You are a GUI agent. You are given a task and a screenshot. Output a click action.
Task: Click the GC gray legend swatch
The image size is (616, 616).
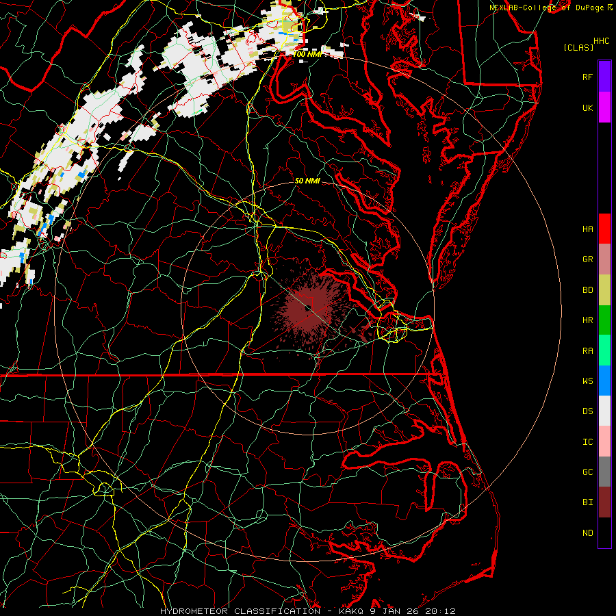pos(604,472)
